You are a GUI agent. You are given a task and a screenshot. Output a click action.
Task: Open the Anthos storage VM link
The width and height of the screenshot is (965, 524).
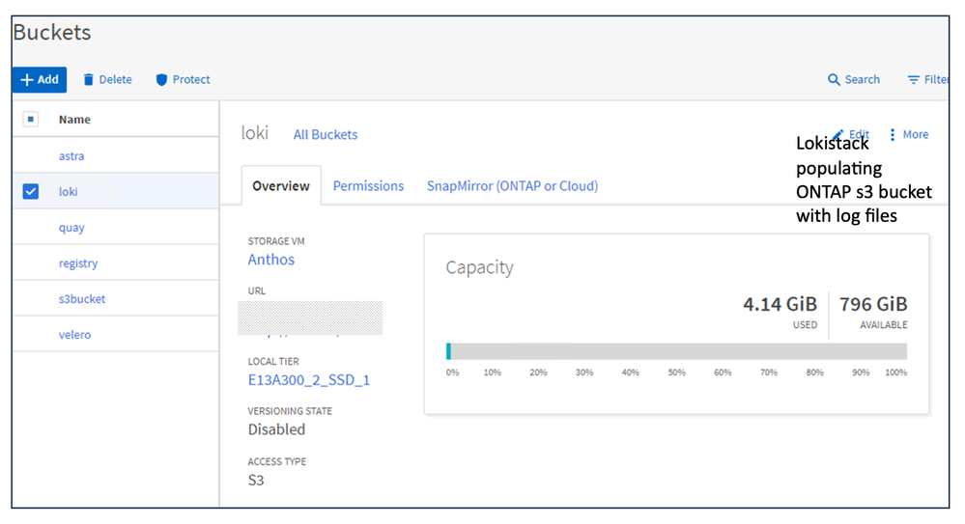tap(271, 260)
